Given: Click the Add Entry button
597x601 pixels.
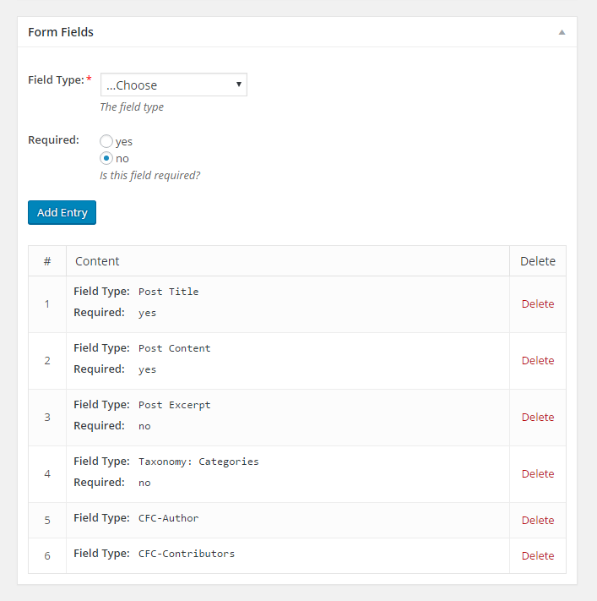Looking at the screenshot, I should click(x=62, y=212).
